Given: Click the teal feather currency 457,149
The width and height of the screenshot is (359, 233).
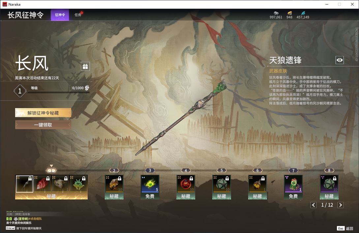Looking at the screenshot, I should pyautogui.click(x=303, y=15).
